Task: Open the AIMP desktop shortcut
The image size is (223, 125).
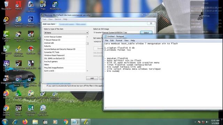Action: click(6, 20)
